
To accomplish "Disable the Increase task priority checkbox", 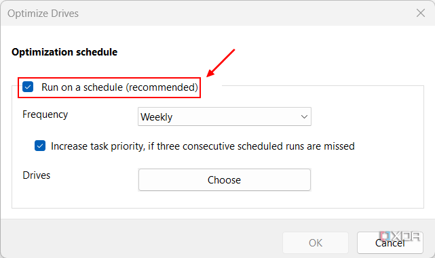I will (x=40, y=146).
